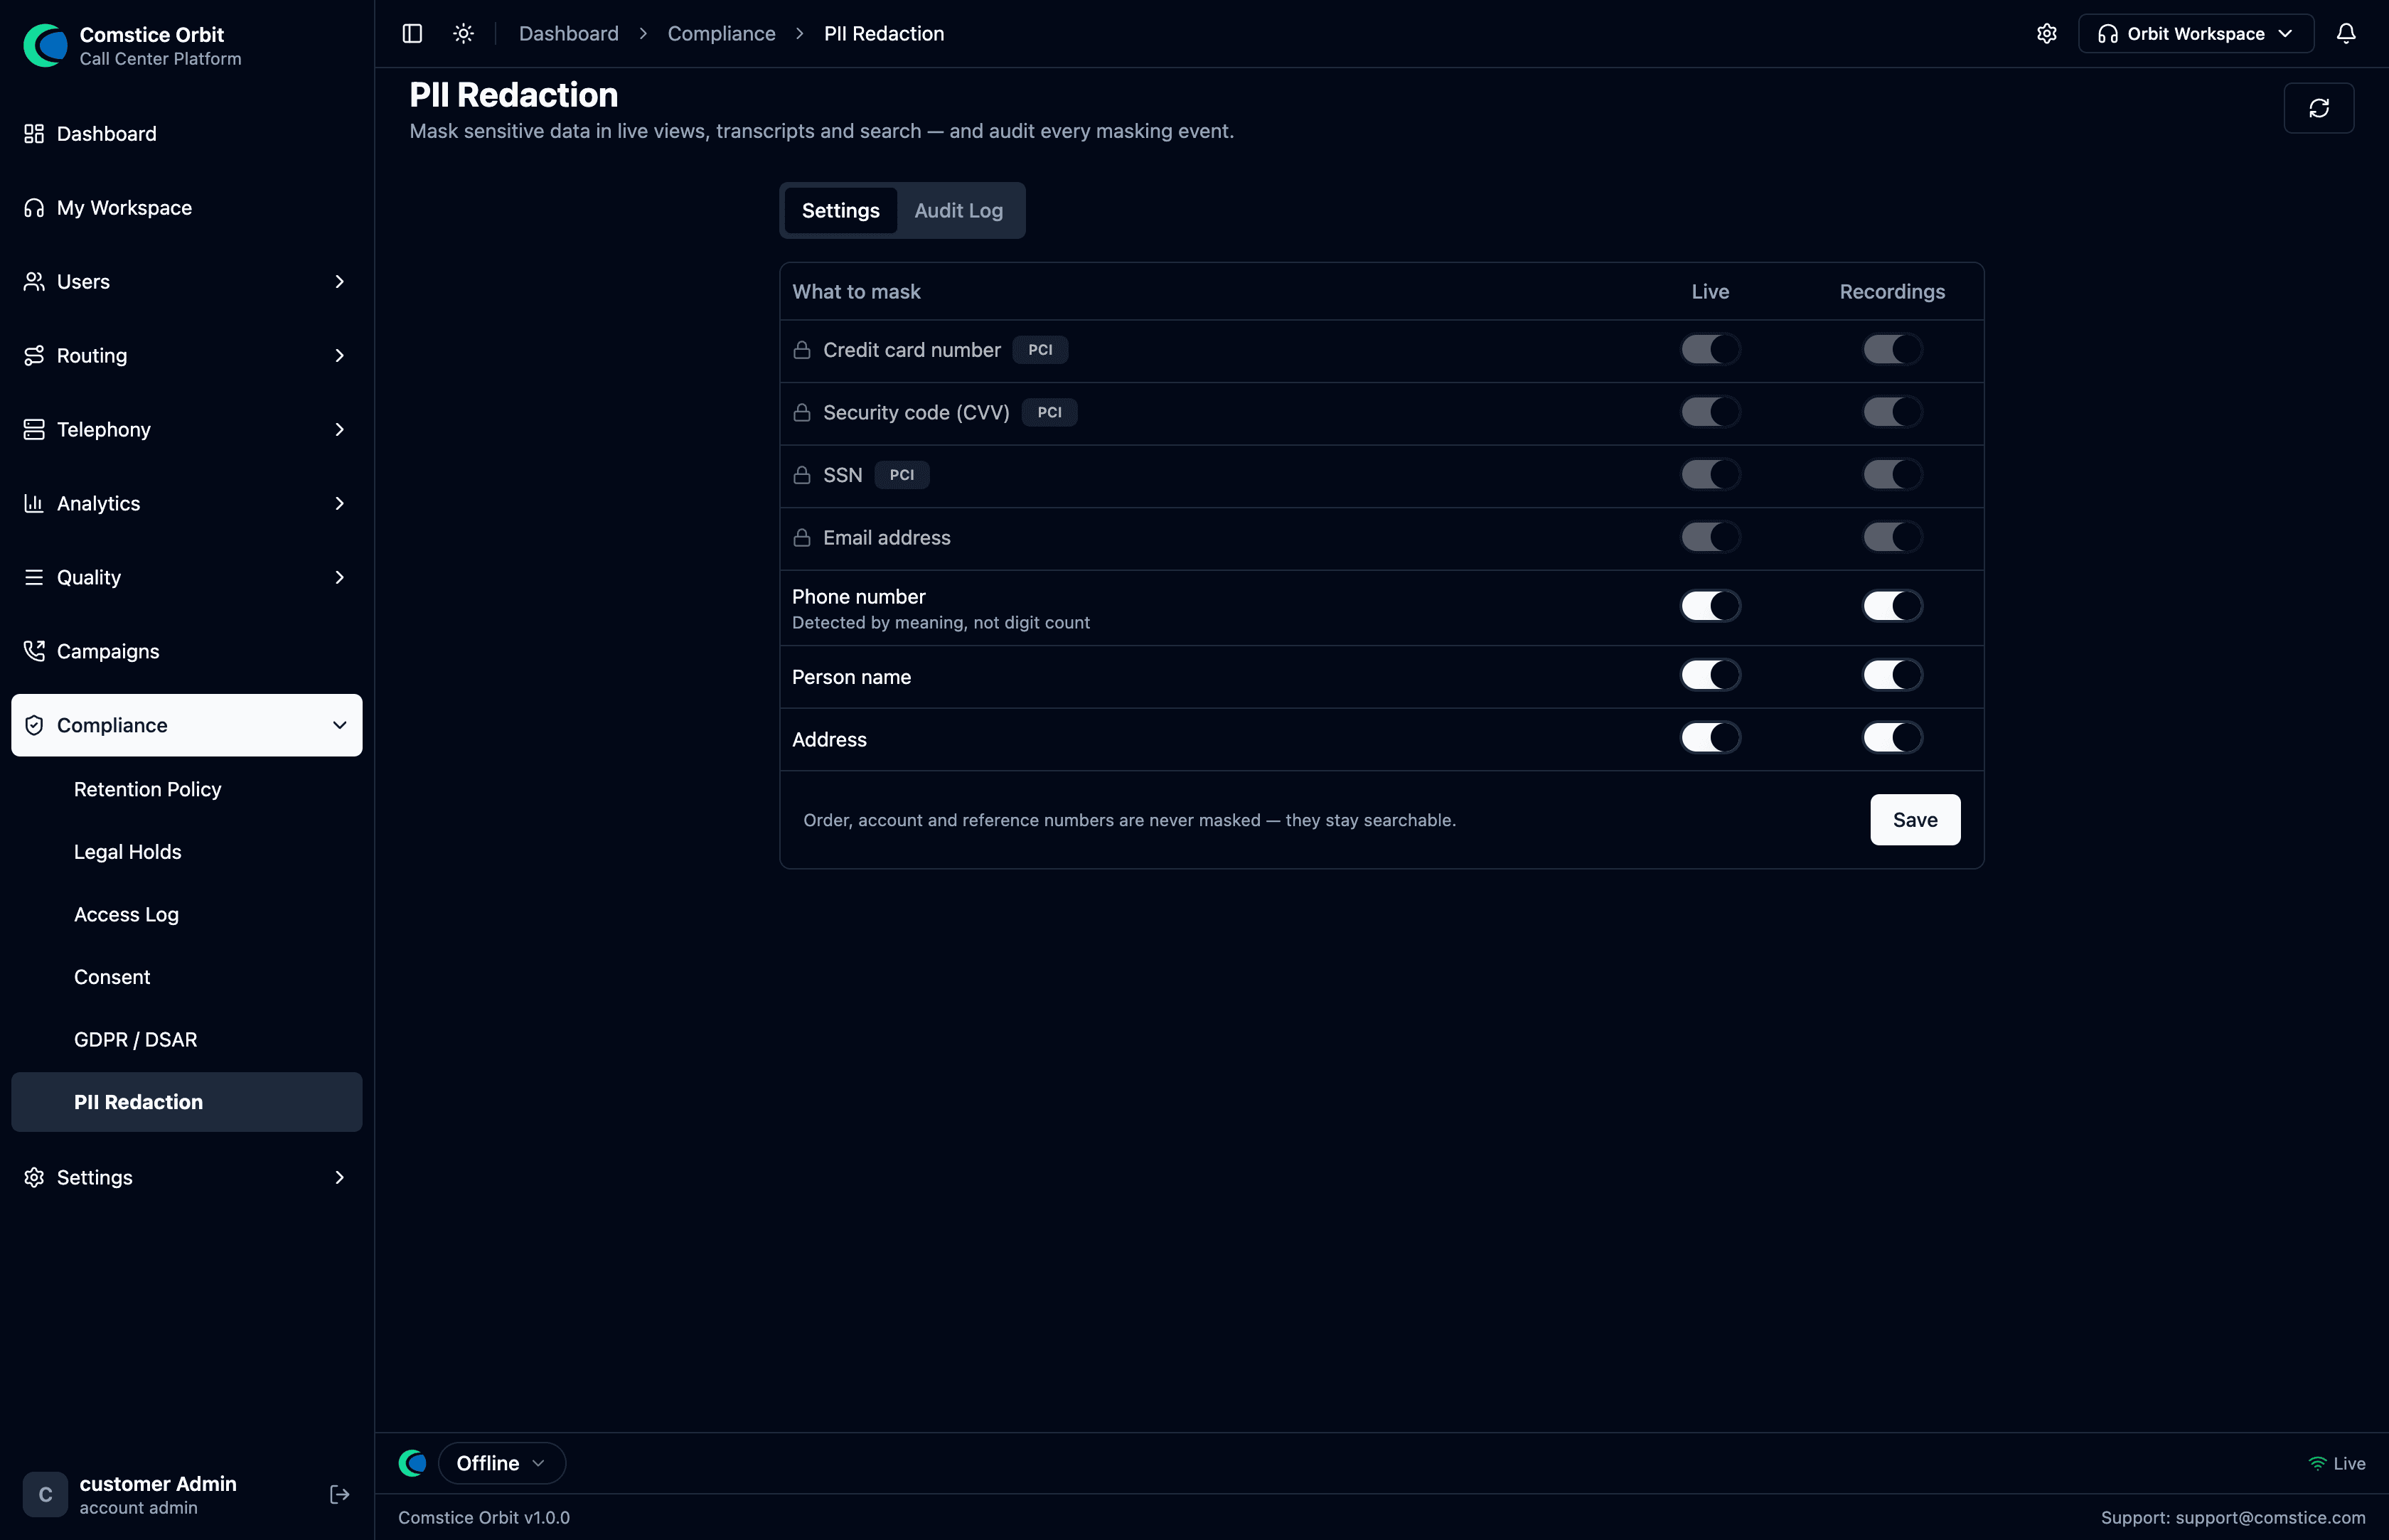Click the Users people icon
2389x1540 pixels.
[34, 282]
